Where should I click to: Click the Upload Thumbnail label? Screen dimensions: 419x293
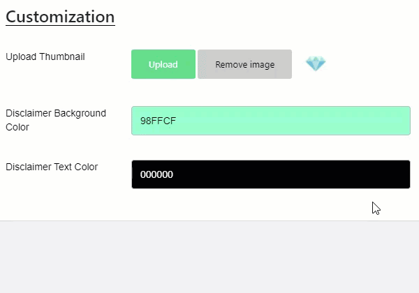[45, 57]
